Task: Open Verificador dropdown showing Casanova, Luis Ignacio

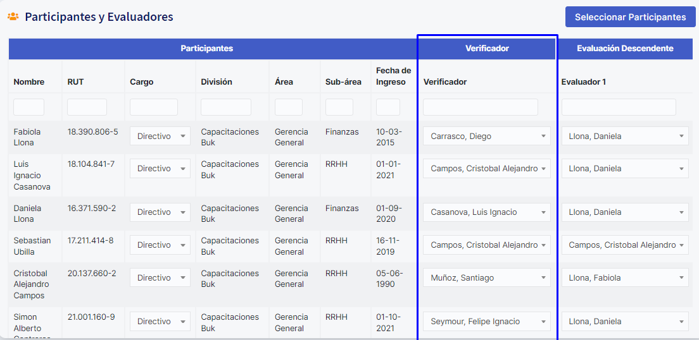Action: tap(486, 212)
